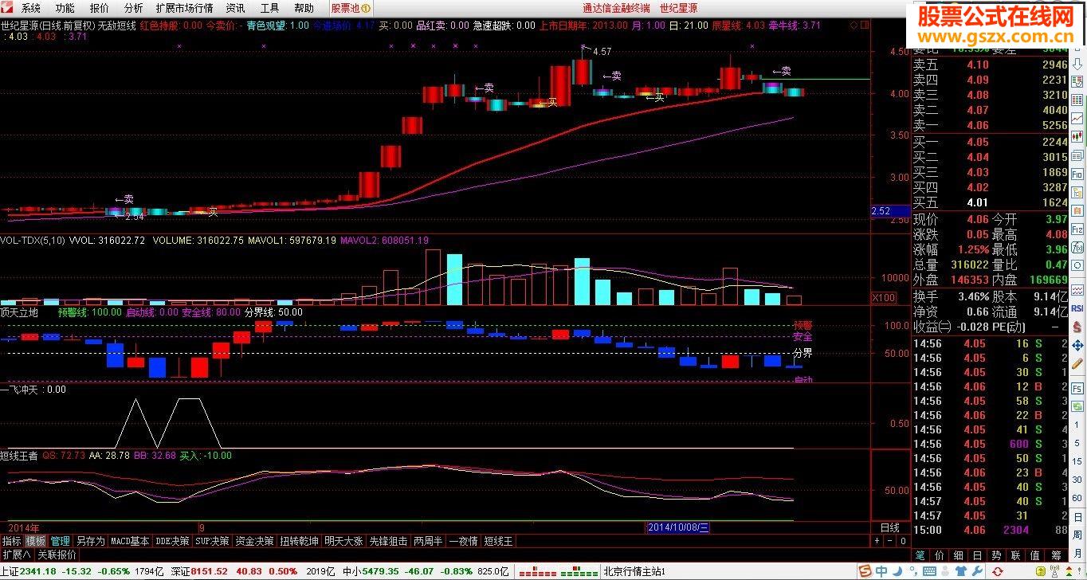Select the 指标 tab at bottom
Screen dimensions: 1087x580
[x=11, y=541]
